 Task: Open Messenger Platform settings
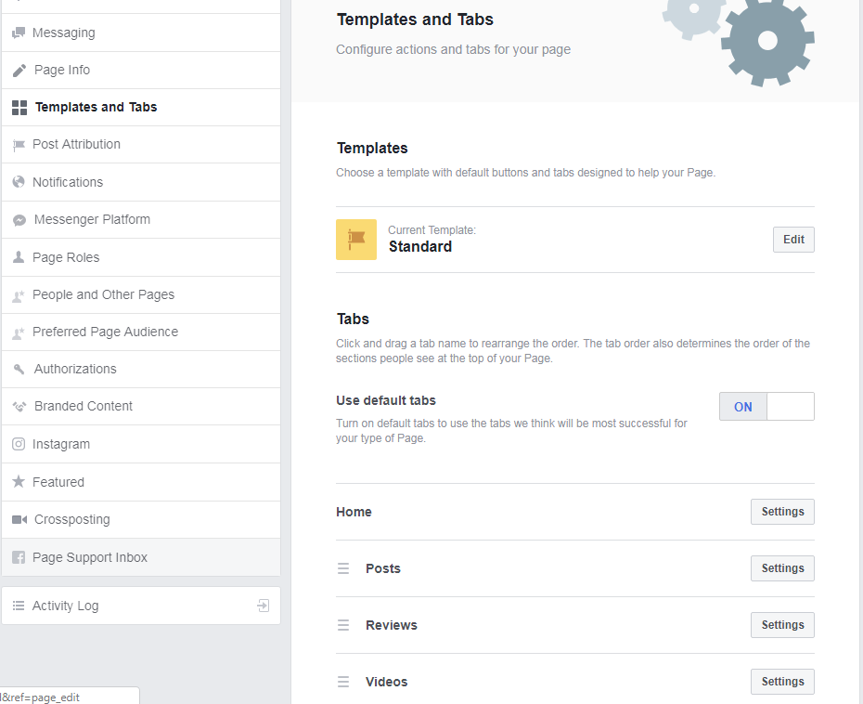(141, 220)
